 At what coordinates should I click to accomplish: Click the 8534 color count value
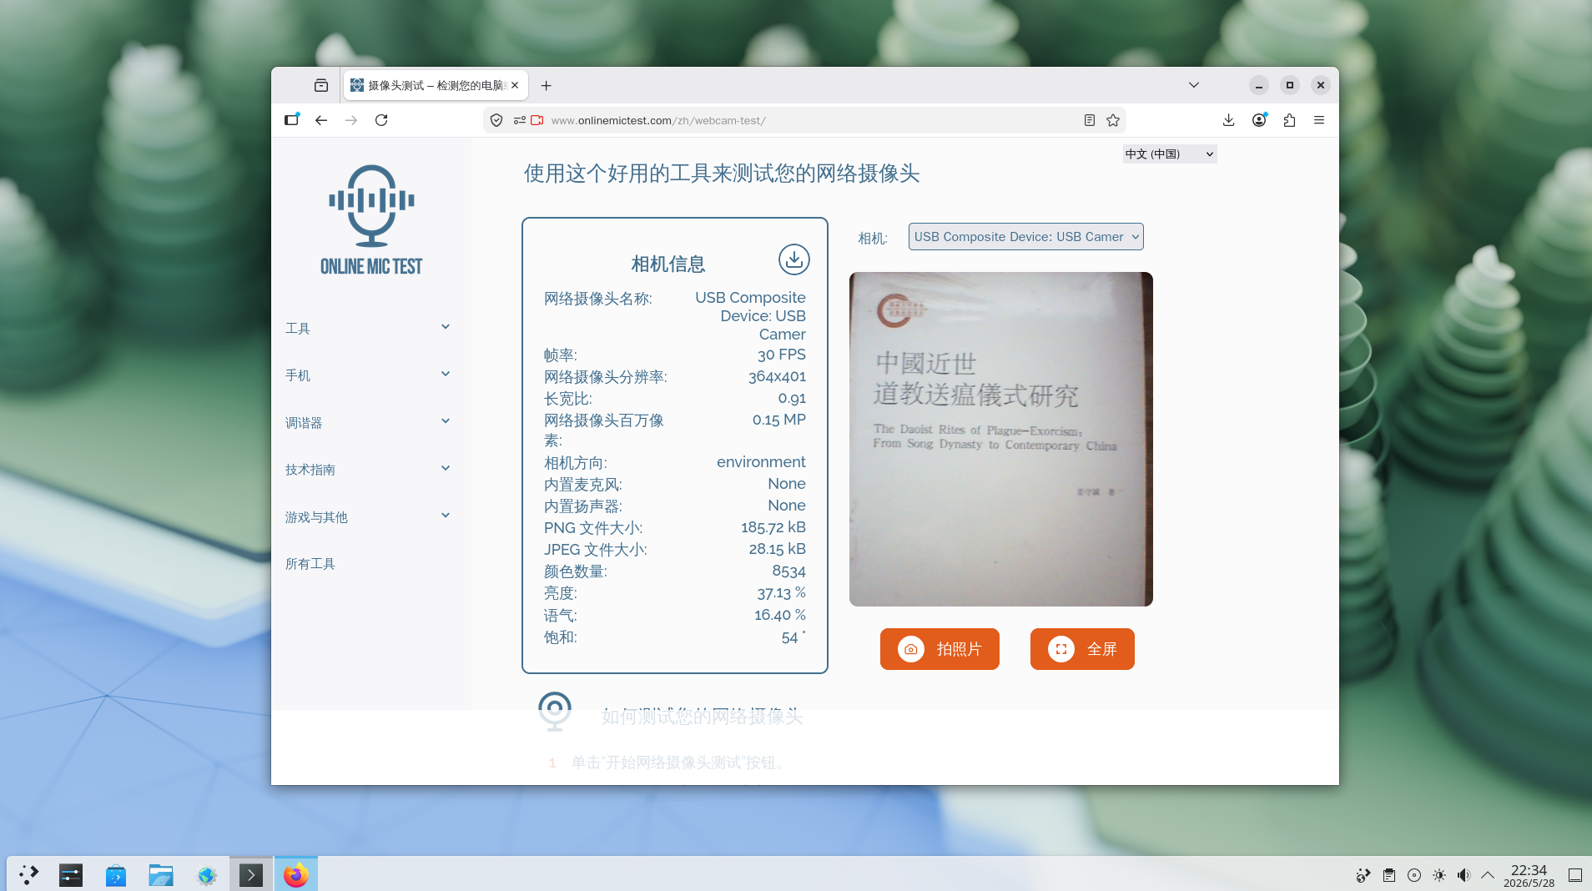click(788, 571)
